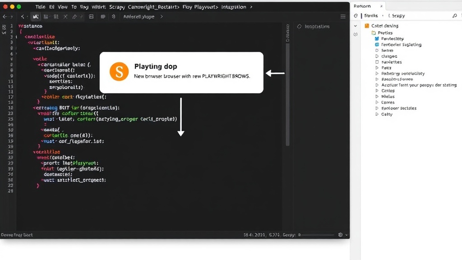Open dropdown arrow beside status bar settings
The width and height of the screenshot is (462, 260).
[x=346, y=235]
